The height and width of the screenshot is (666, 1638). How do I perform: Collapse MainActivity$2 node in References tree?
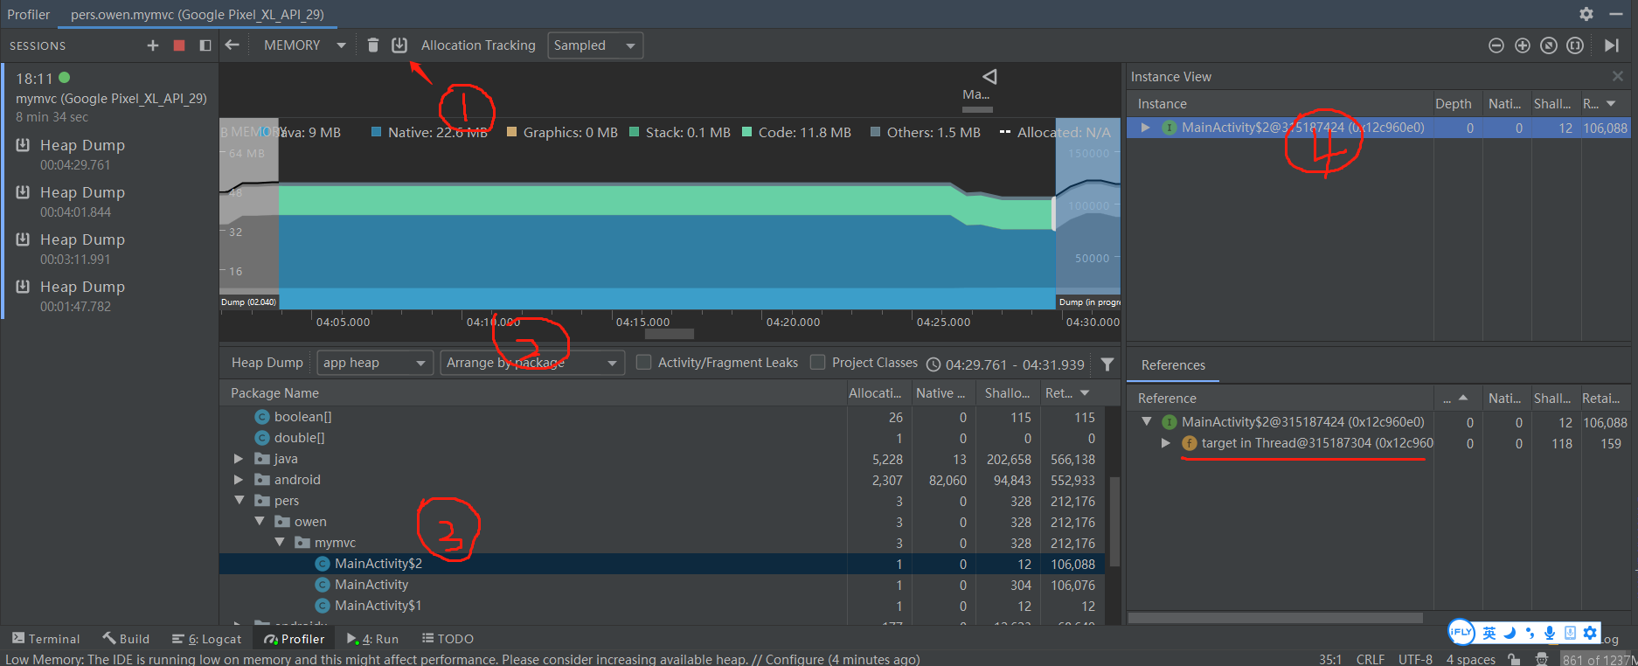(1146, 422)
